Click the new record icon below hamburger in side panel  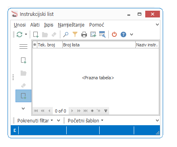pyautogui.click(x=23, y=60)
